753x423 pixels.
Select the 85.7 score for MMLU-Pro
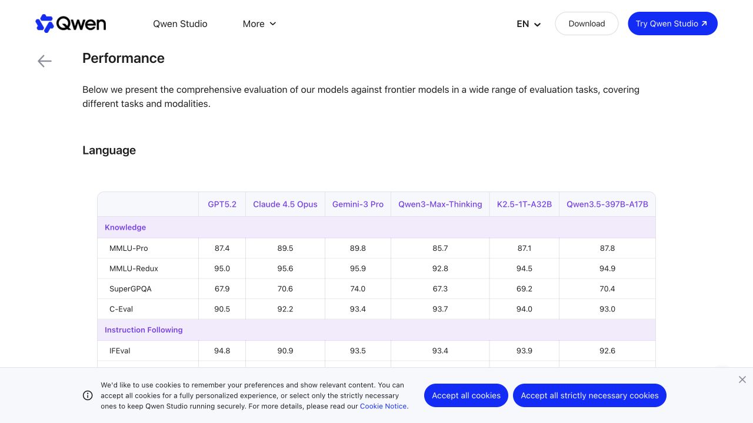point(440,249)
